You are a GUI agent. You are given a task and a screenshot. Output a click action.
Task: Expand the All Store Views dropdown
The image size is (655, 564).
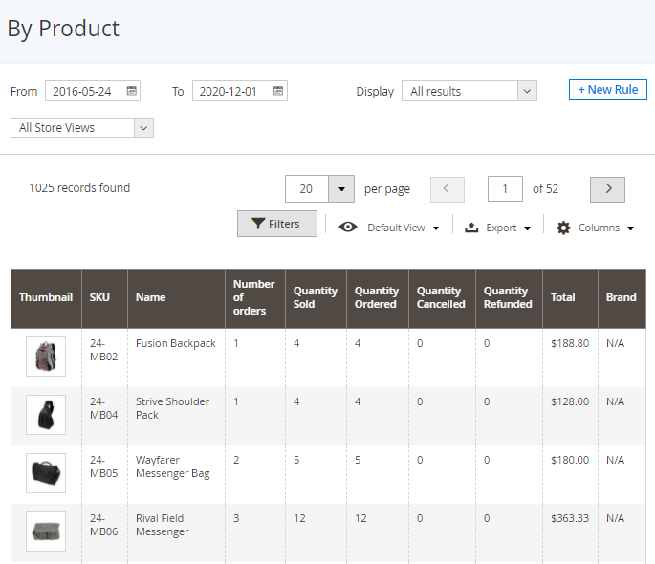(x=82, y=128)
